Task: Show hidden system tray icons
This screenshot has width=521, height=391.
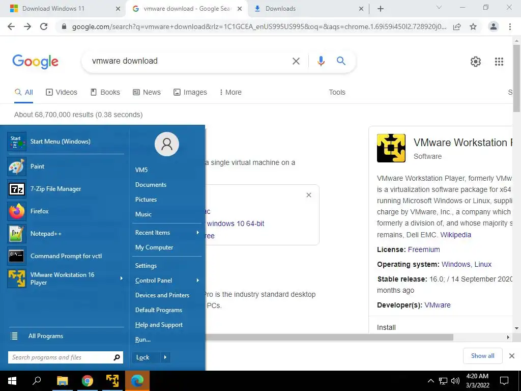Action: [430, 381]
